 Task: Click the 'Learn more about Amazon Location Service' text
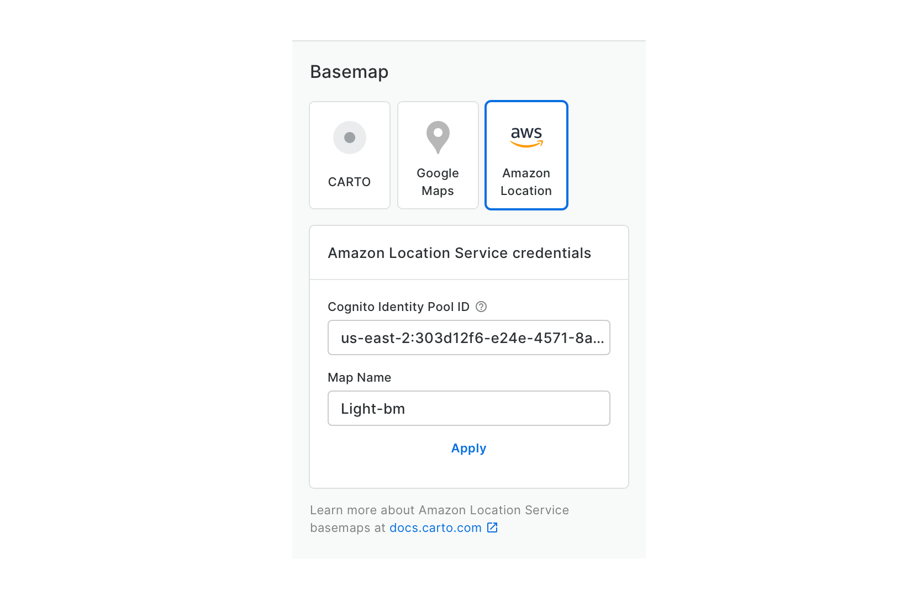point(439,510)
